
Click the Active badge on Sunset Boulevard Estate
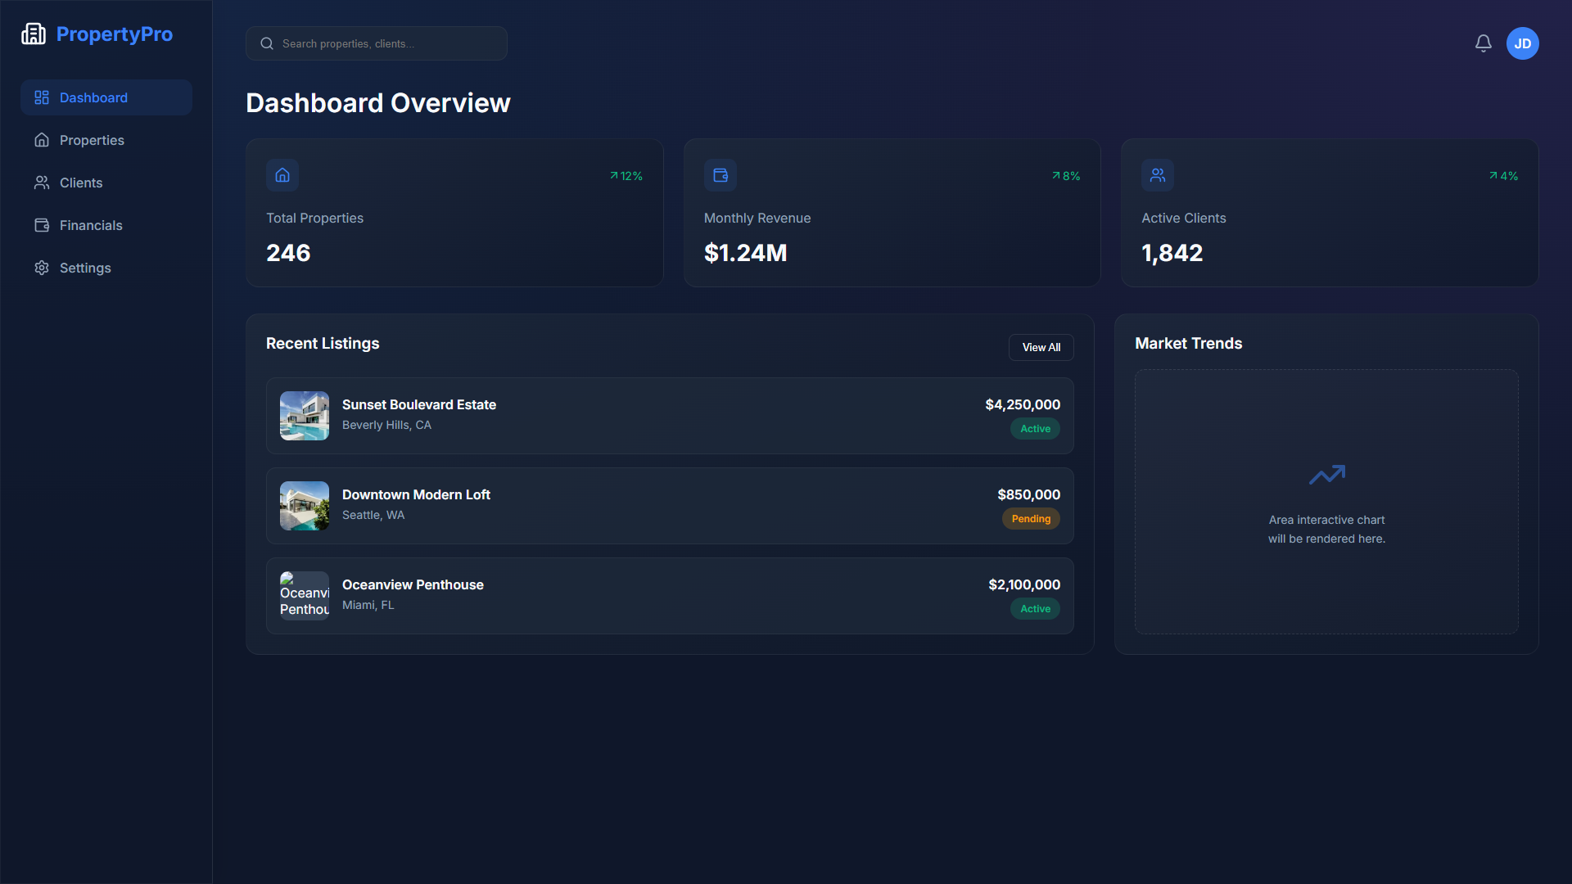click(1034, 428)
